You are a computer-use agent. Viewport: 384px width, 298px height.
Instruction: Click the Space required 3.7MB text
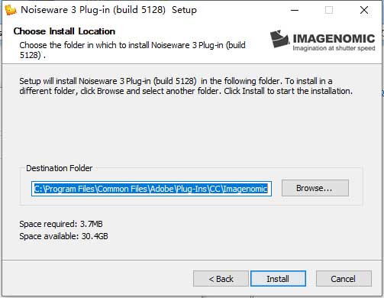61,224
